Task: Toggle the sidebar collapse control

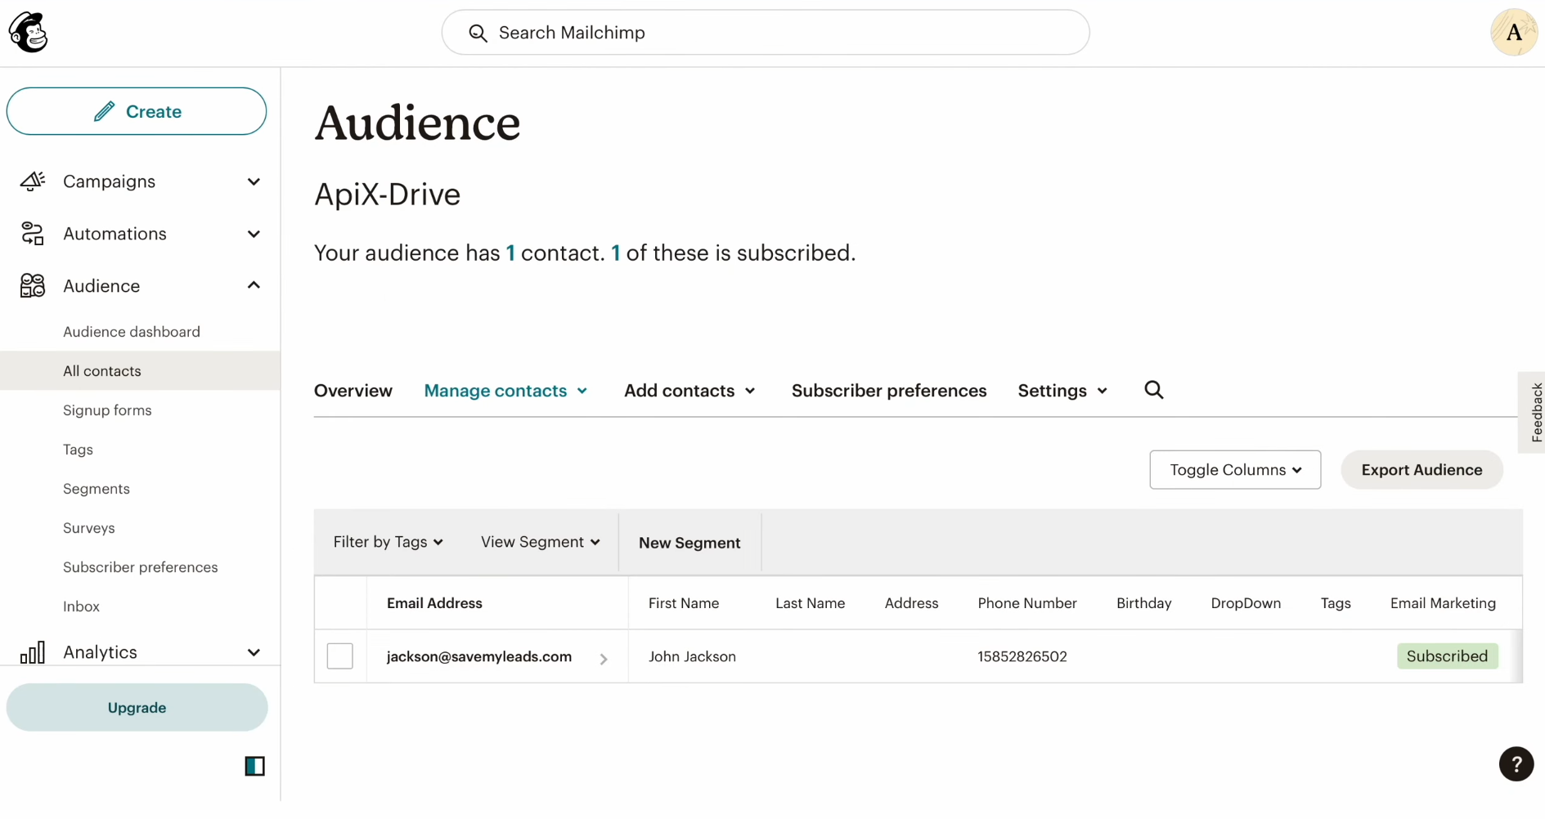Action: (x=254, y=766)
